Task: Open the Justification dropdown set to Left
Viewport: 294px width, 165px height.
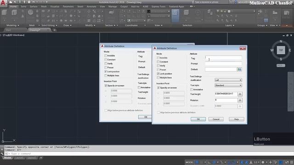Action: click(228, 80)
